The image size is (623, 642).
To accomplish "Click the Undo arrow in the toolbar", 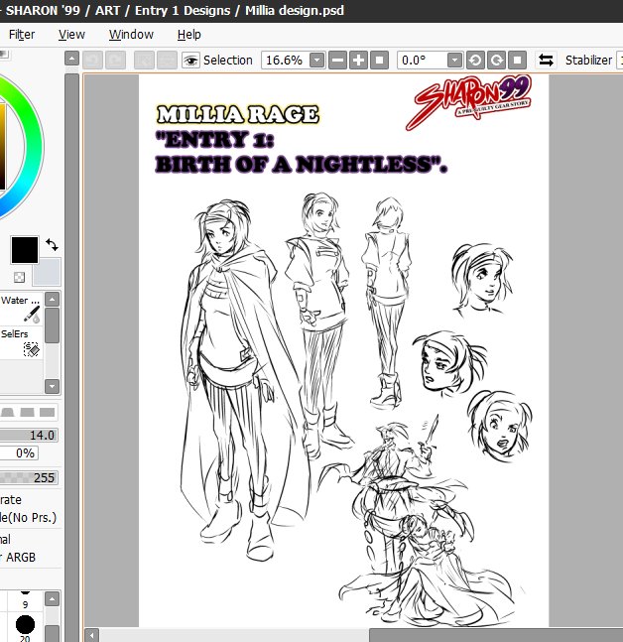I will [x=92, y=61].
